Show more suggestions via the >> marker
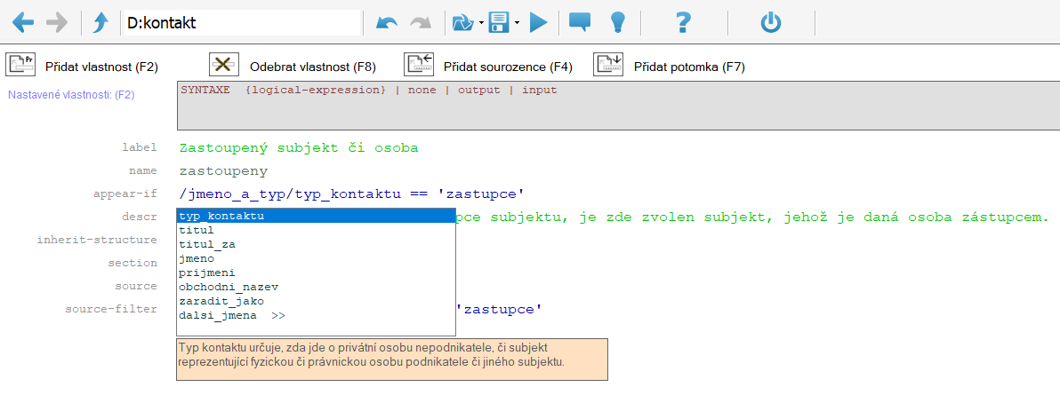Viewport: 1060px width, 411px height. tap(278, 315)
